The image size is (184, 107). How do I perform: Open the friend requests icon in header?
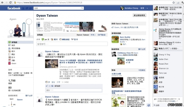[23, 8]
